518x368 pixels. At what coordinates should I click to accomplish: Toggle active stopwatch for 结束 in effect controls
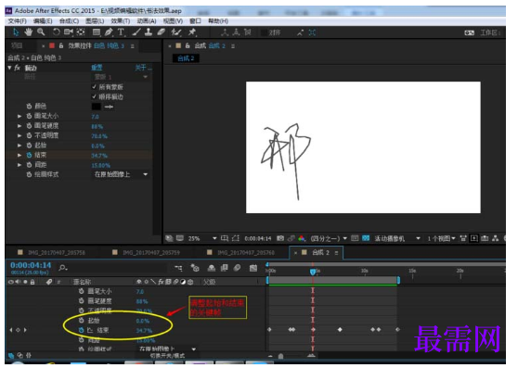point(29,155)
